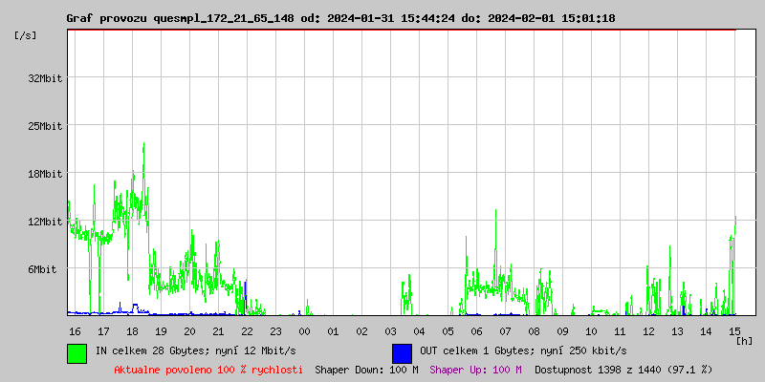Click the purple 'Shaper Up: 100 M' label
This screenshot has height=382, width=765.
475,369
